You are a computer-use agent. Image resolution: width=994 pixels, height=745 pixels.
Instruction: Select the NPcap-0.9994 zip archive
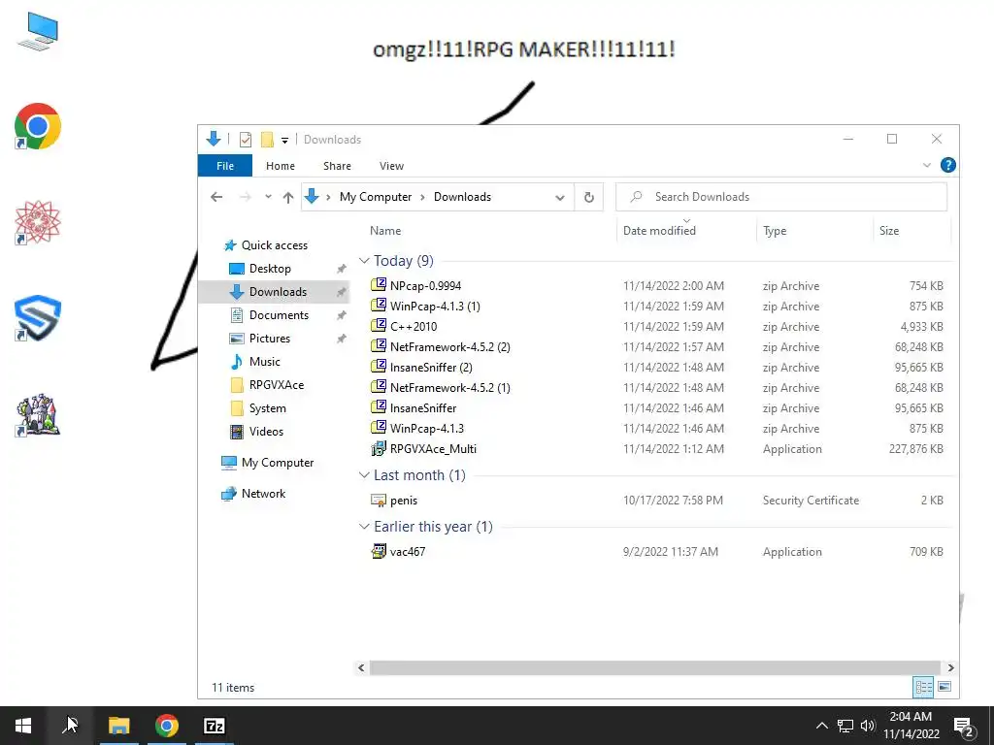pyautogui.click(x=425, y=286)
